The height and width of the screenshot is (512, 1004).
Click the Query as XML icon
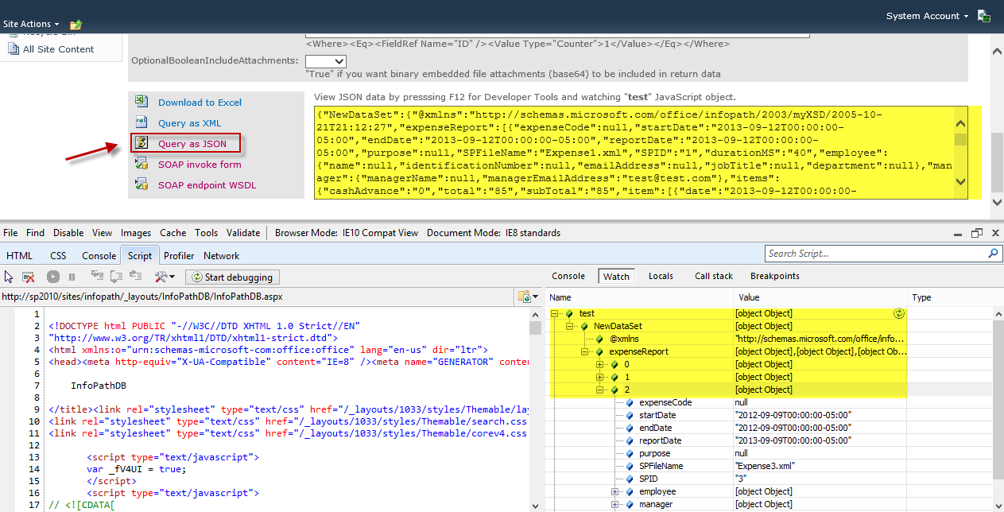point(141,122)
